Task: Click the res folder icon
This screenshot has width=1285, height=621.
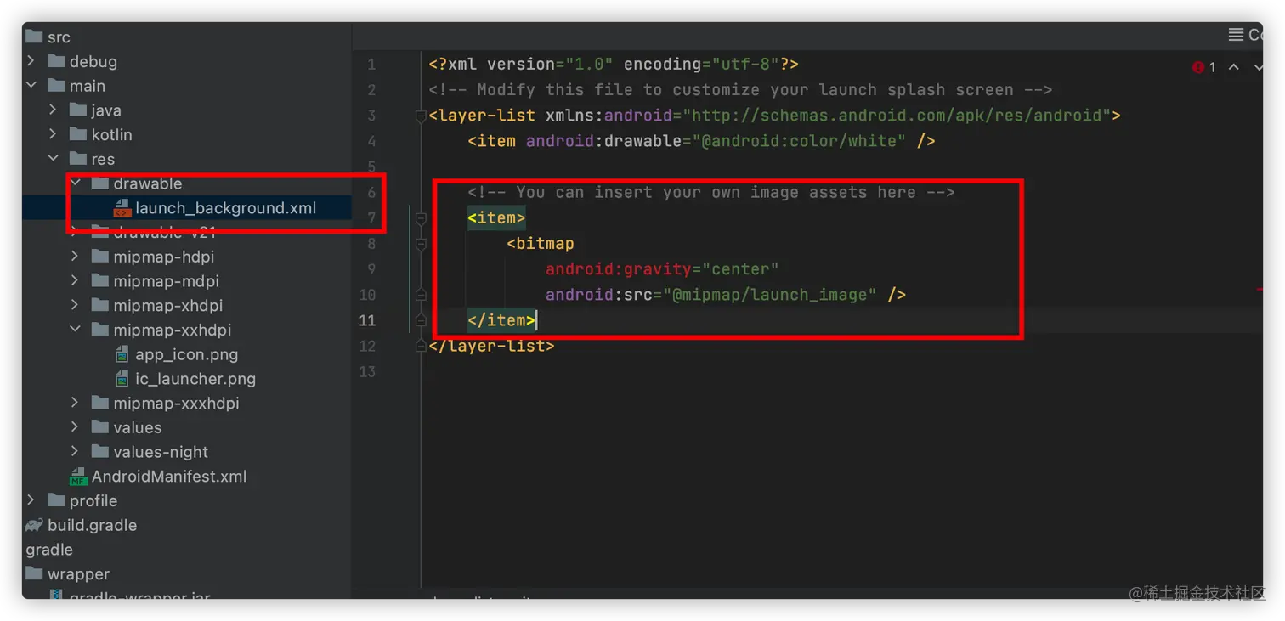Action: coord(78,159)
